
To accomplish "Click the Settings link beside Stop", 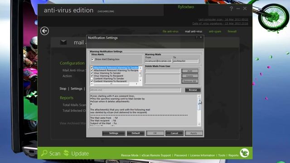I will [x=77, y=89].
